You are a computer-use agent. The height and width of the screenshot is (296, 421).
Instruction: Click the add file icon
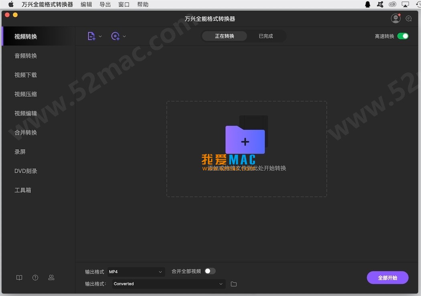[x=91, y=36]
